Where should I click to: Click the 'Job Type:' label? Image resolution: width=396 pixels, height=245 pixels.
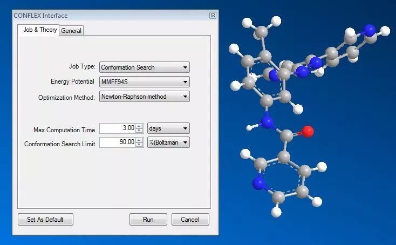(82, 66)
